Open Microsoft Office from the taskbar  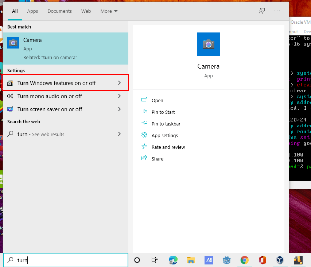(262, 260)
